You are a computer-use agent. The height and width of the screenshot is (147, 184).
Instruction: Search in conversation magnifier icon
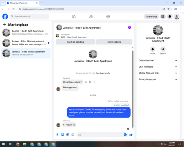pyautogui.click(x=163, y=49)
